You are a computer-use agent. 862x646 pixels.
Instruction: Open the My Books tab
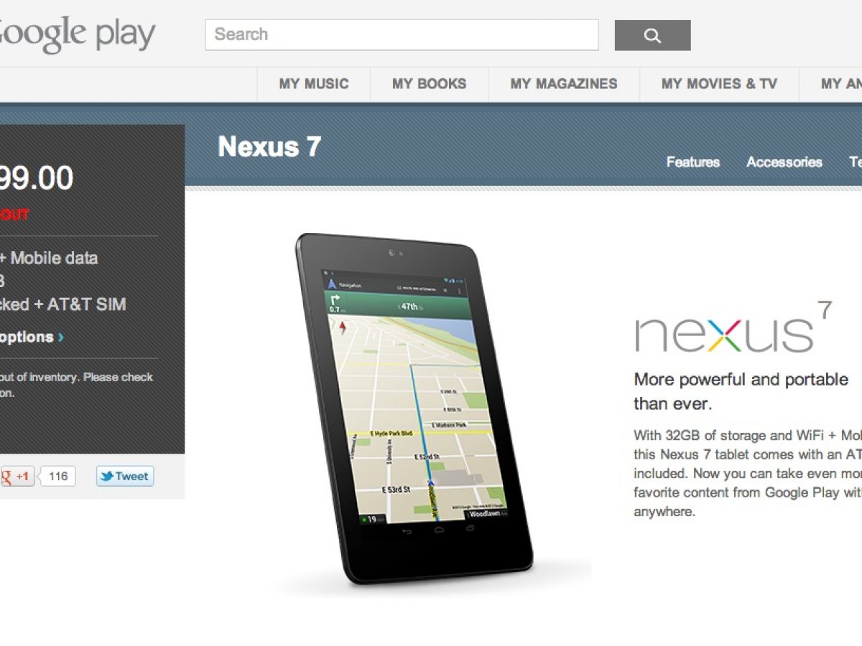(429, 84)
